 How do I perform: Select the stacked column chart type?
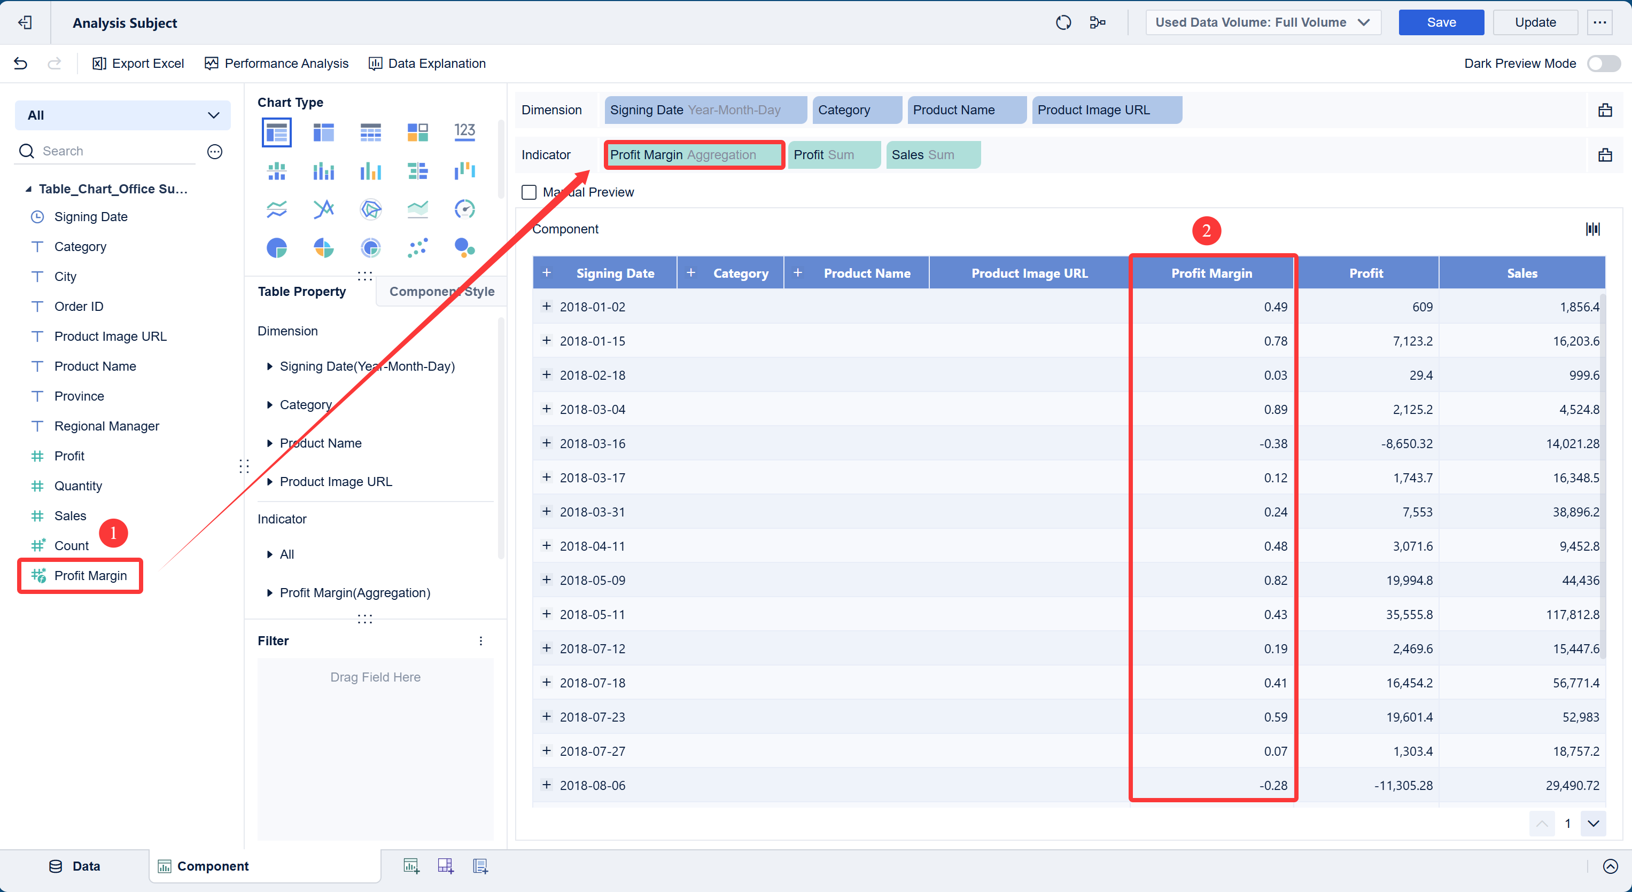pos(324,171)
